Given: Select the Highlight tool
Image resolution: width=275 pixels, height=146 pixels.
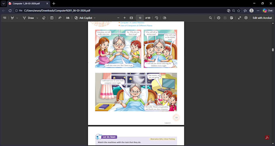Looking at the screenshot, I should click(12, 18).
